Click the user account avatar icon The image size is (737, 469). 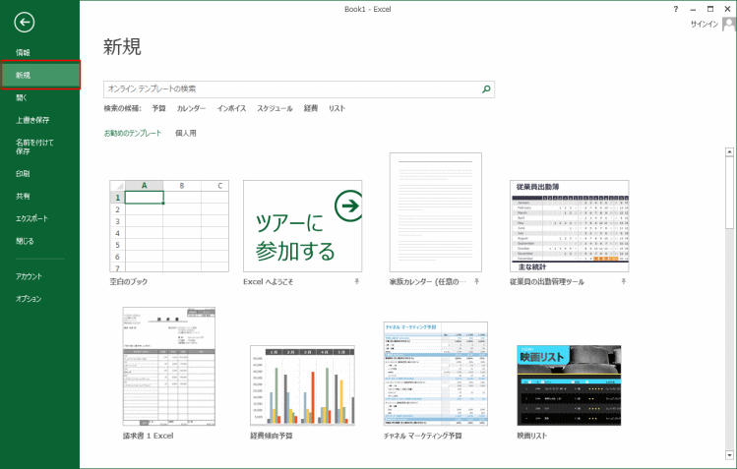pyautogui.click(x=729, y=24)
